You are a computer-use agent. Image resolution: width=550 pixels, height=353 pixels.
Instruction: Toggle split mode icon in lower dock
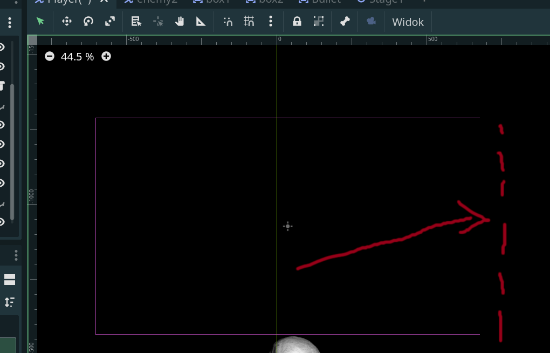[x=10, y=280]
